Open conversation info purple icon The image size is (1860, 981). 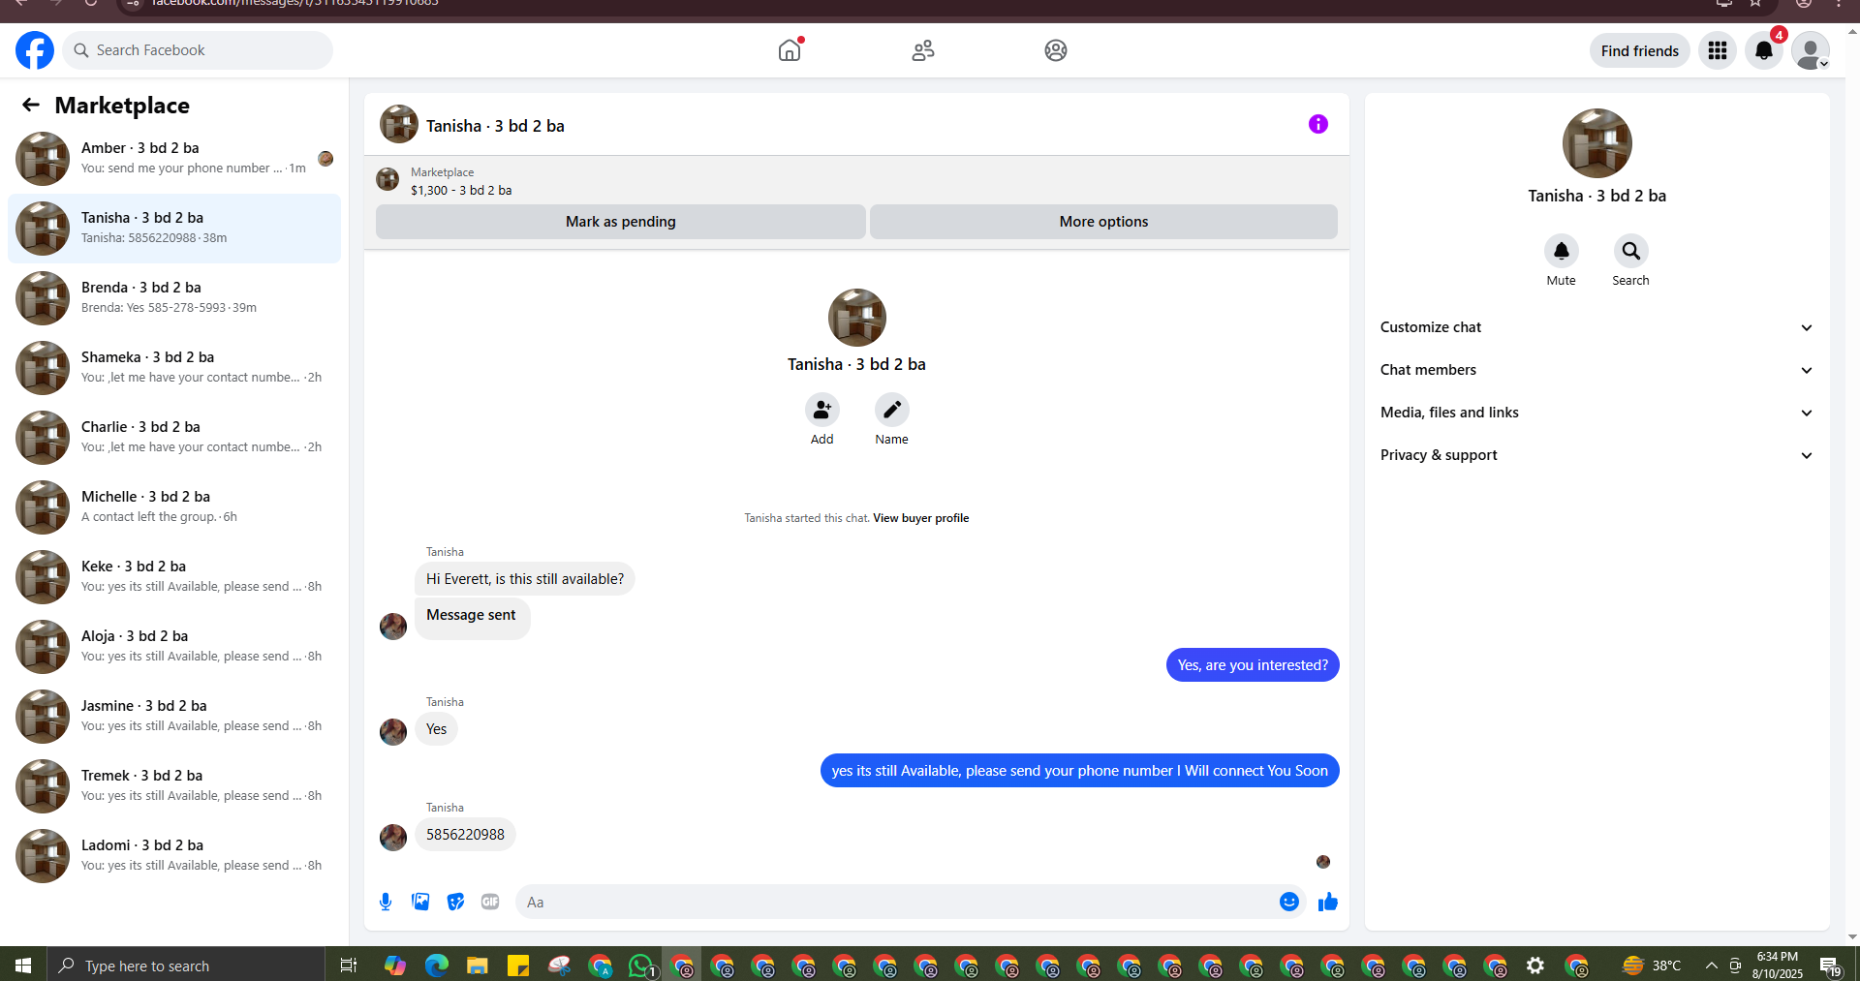(x=1317, y=124)
